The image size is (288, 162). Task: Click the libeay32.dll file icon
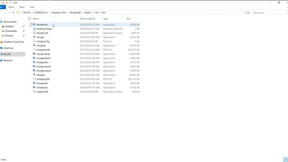point(34,33)
